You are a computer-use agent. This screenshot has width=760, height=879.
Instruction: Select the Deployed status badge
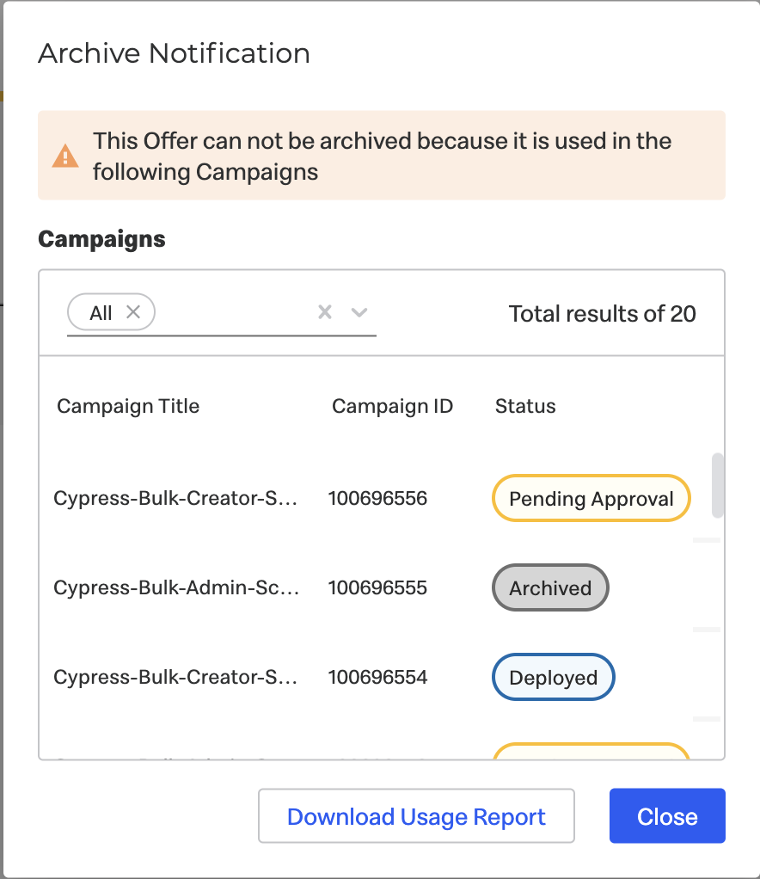coord(554,677)
